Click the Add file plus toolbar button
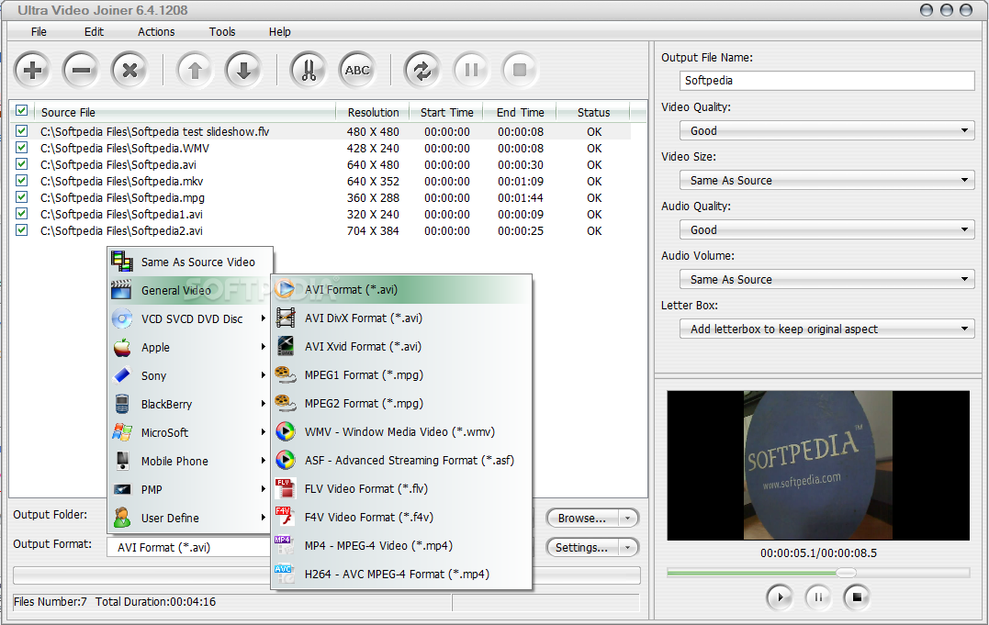The width and height of the screenshot is (989, 625). pyautogui.click(x=33, y=70)
